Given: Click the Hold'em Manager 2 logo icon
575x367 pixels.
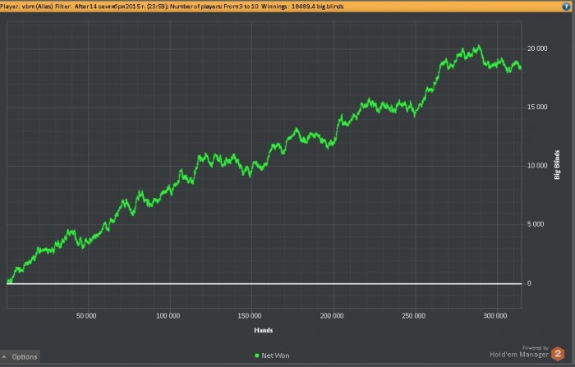Looking at the screenshot, I should [558, 353].
